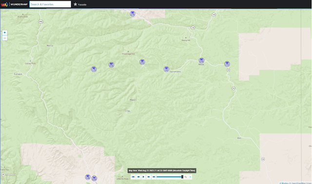Click the Avis place label

239,138
